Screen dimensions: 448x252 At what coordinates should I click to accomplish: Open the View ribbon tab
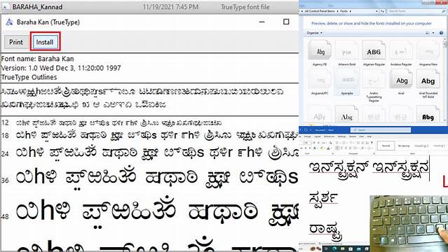362,136
